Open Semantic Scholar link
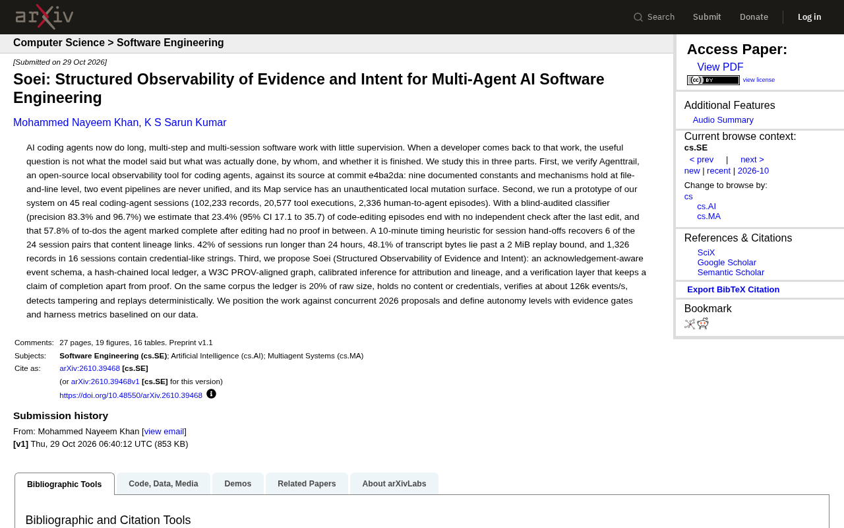 click(731, 273)
